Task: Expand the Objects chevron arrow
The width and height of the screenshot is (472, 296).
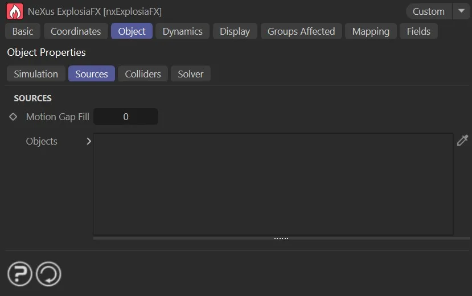Action: (x=88, y=141)
